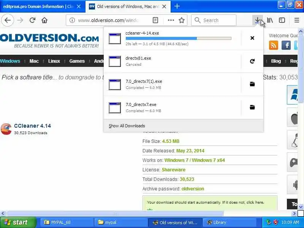Image resolution: width=304 pixels, height=228 pixels.
Task: Click the URL address field
Action: coord(108,20)
